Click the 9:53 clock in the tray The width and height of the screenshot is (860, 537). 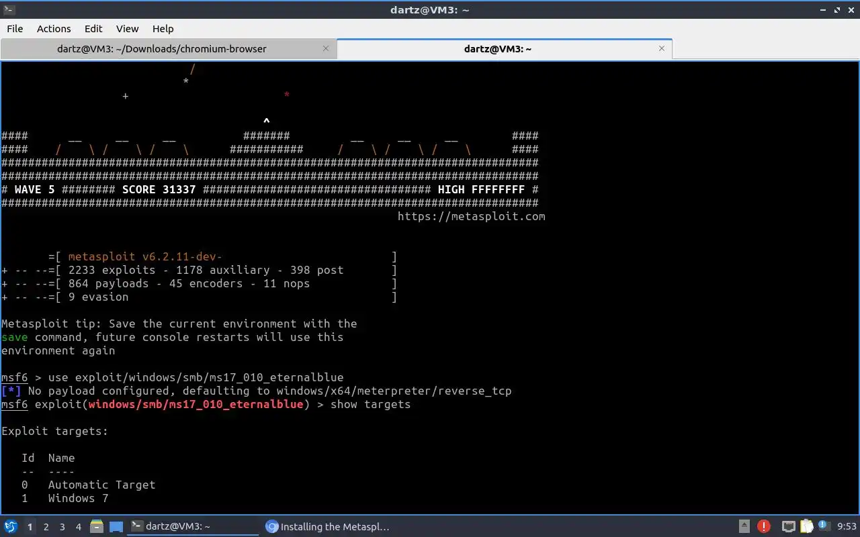(x=847, y=526)
